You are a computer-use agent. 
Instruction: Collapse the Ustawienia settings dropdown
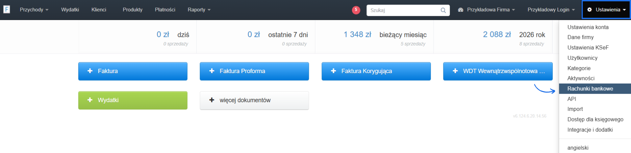[606, 10]
